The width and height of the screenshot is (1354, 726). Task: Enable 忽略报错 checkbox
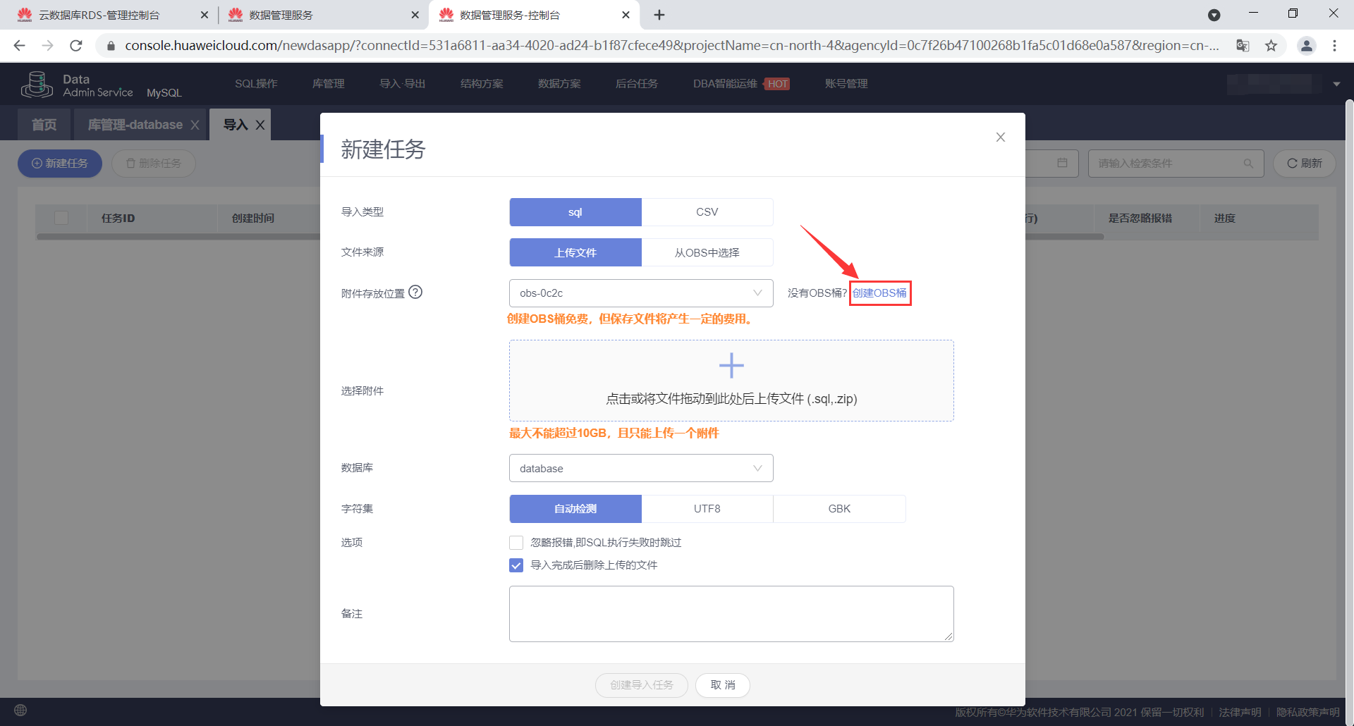pyautogui.click(x=516, y=543)
